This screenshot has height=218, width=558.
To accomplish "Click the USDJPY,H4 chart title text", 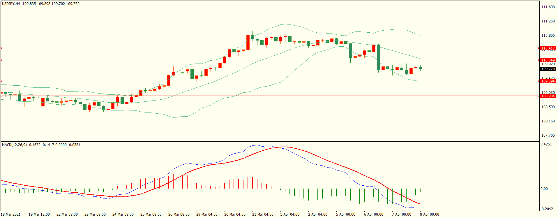I will click(x=11, y=4).
